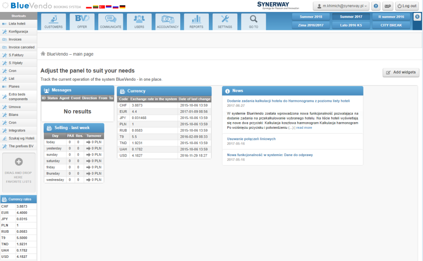Click Date of last change column header
Screen dimensions: 423x261
[x=194, y=99]
